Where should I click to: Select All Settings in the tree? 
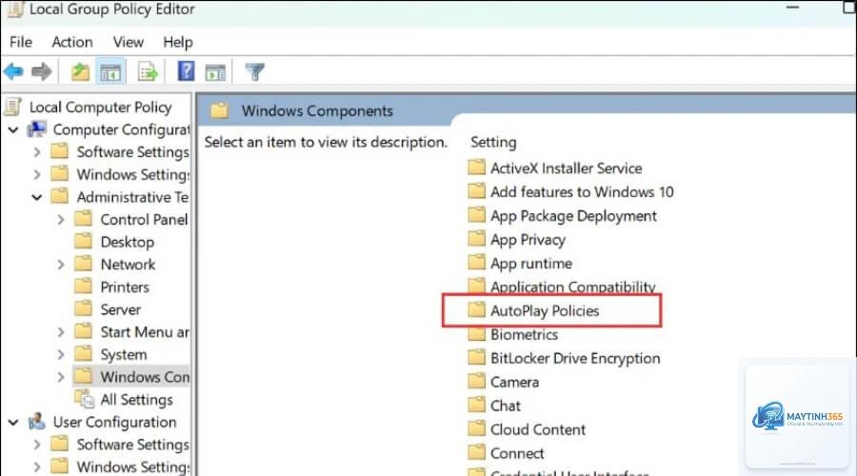click(136, 400)
